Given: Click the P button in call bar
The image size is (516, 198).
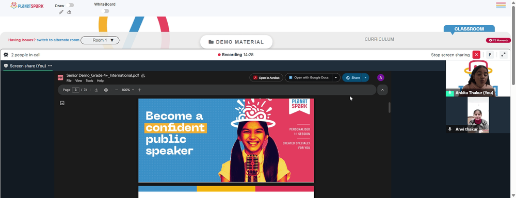Looking at the screenshot, I should (490, 55).
